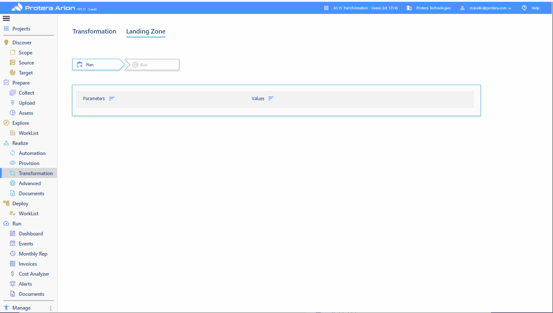Click the Help question mark icon
This screenshot has height=313, width=553.
pyautogui.click(x=524, y=8)
